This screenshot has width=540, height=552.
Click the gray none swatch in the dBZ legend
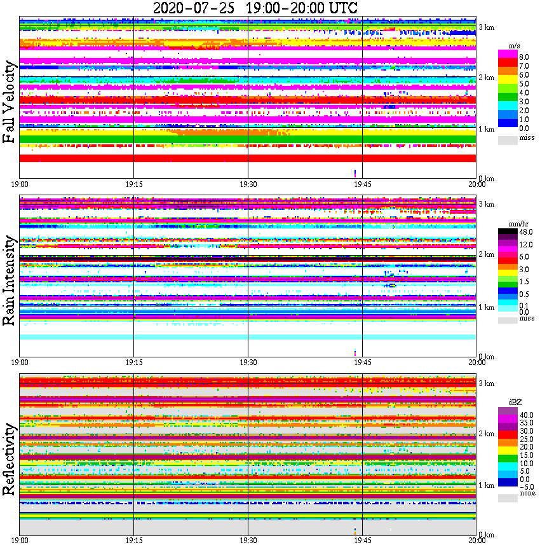point(508,498)
